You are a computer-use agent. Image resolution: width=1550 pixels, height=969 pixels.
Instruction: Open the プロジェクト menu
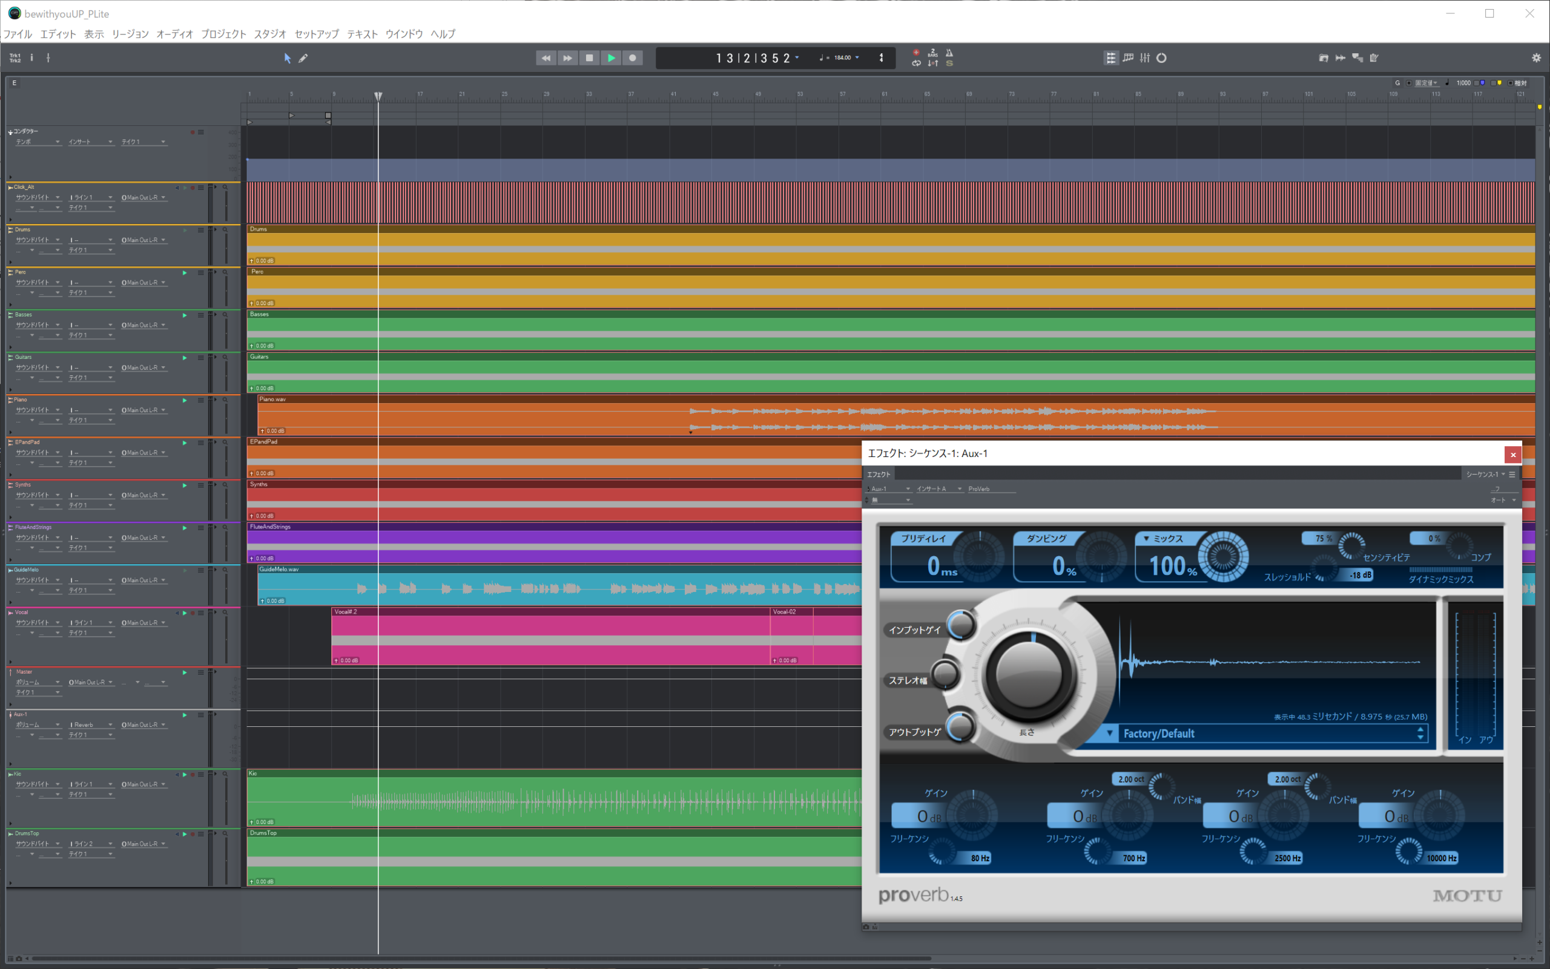coord(223,34)
